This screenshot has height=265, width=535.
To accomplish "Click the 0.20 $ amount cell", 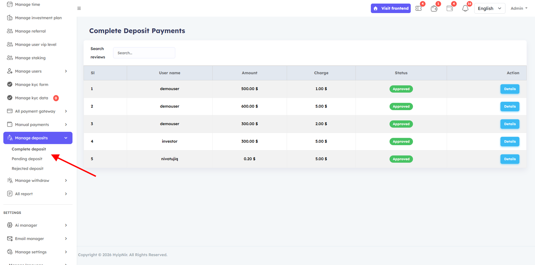I will point(249,159).
